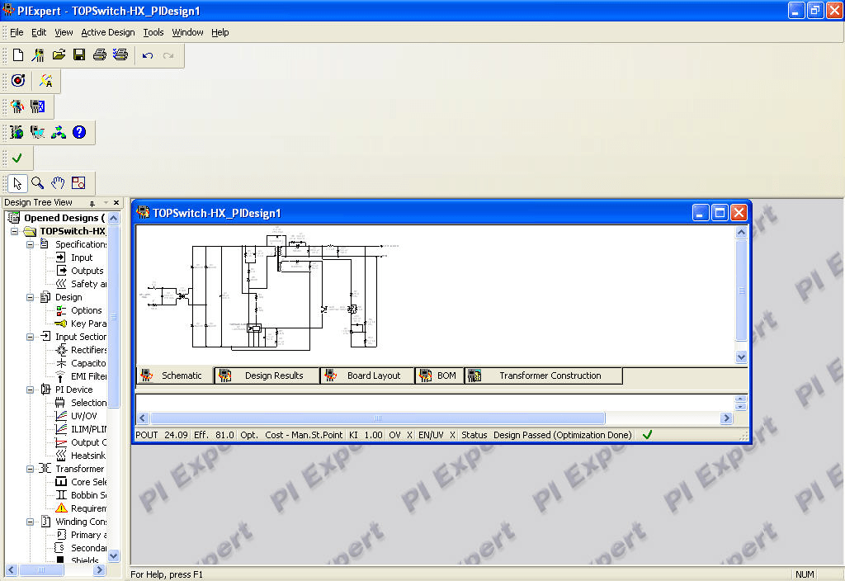Screen dimensions: 845x581
Task: Switch to the Design Results tab
Action: (267, 376)
